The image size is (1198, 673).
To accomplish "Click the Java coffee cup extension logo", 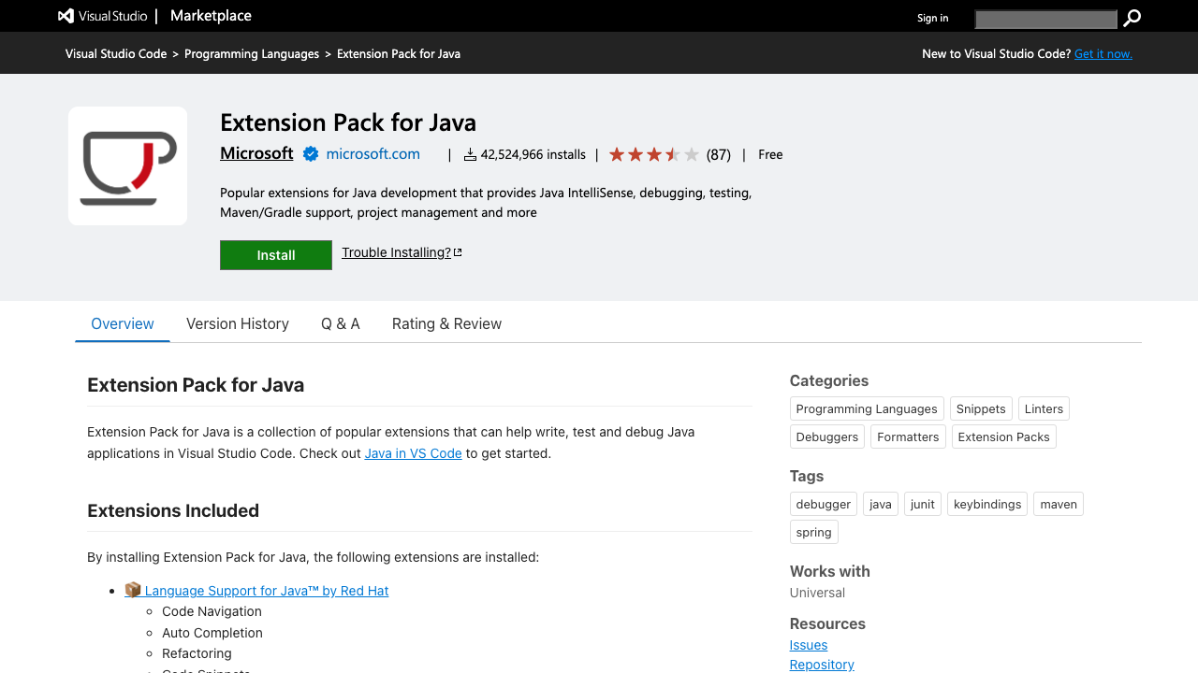I will pyautogui.click(x=128, y=166).
